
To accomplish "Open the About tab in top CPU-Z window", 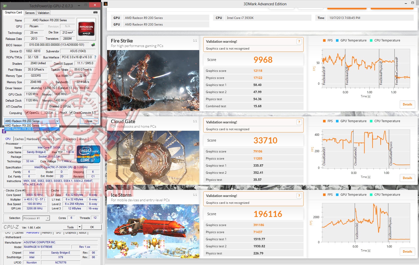I will click(x=83, y=139).
